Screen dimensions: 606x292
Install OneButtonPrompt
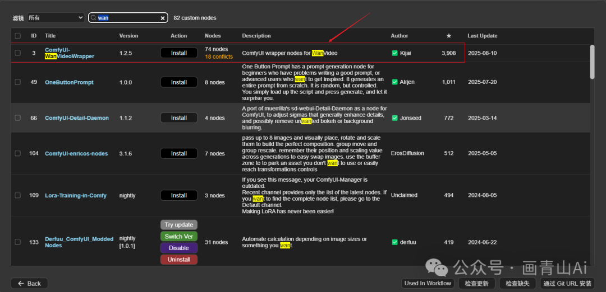coord(179,82)
